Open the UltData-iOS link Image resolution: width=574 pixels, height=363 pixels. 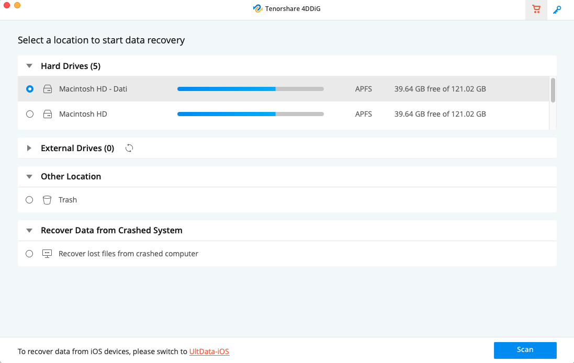(x=209, y=351)
